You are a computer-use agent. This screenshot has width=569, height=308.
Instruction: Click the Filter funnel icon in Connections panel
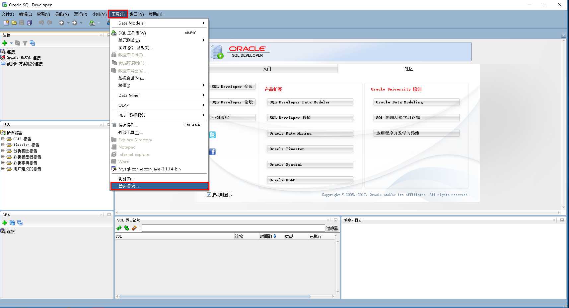25,43
